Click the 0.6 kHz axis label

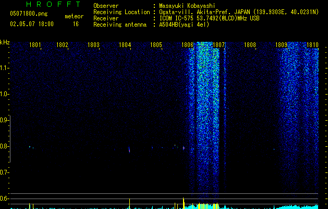click(x=4, y=199)
